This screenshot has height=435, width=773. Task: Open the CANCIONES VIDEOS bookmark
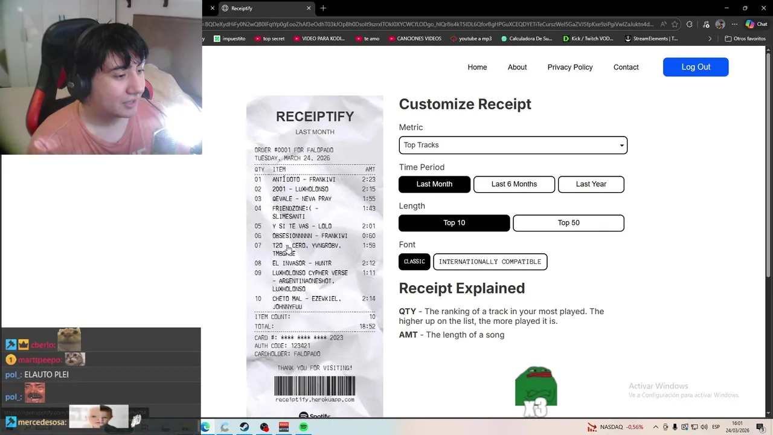(x=414, y=39)
